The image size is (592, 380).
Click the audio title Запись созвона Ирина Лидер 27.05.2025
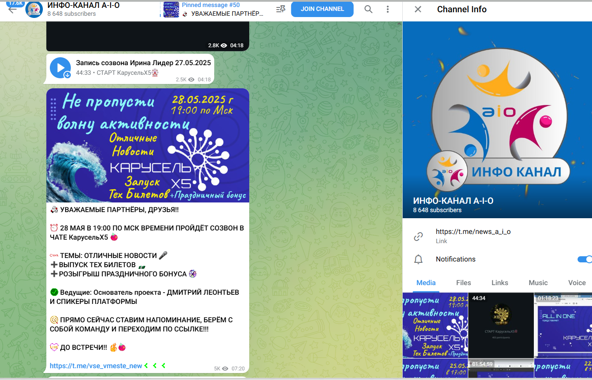143,63
